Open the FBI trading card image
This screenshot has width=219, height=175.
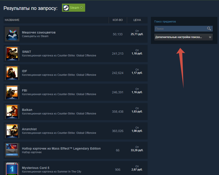(12, 92)
